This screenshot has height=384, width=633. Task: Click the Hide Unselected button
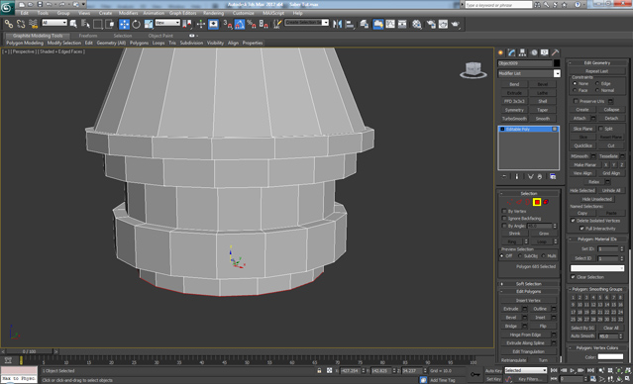(597, 199)
